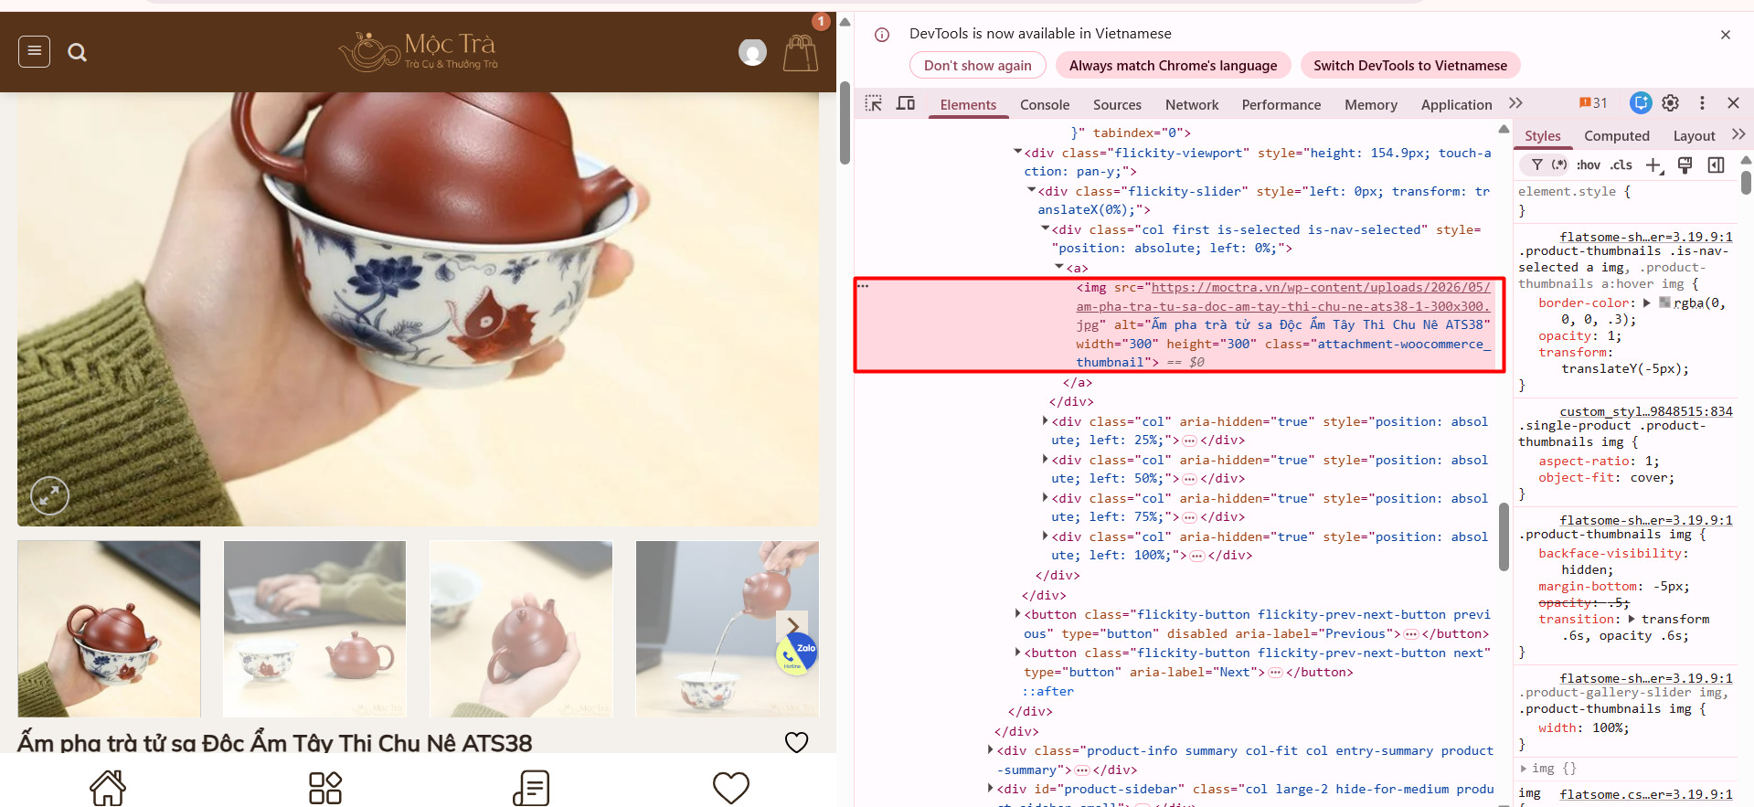The width and height of the screenshot is (1754, 807).
Task: Add product to wishlist heart icon
Action: [796, 742]
